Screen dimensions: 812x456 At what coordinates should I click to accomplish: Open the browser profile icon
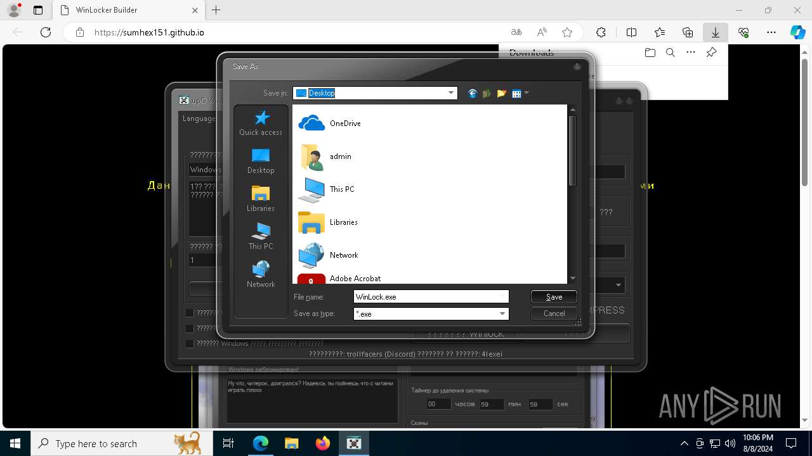[x=14, y=10]
